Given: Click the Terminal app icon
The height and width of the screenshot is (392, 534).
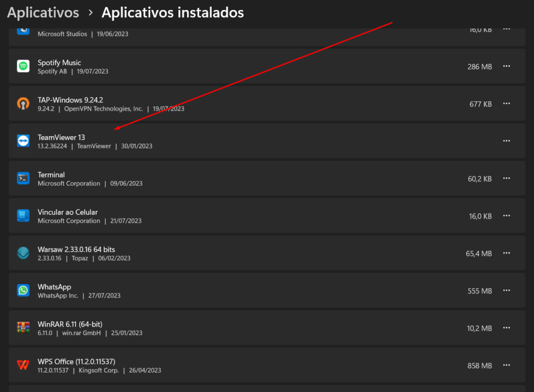Looking at the screenshot, I should [x=23, y=179].
